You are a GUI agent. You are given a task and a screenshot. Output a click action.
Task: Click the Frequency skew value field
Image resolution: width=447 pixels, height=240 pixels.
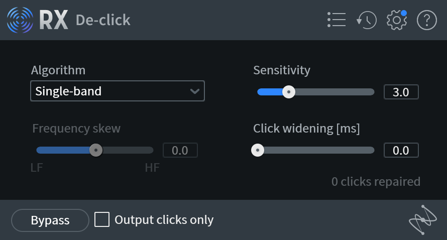pos(180,150)
